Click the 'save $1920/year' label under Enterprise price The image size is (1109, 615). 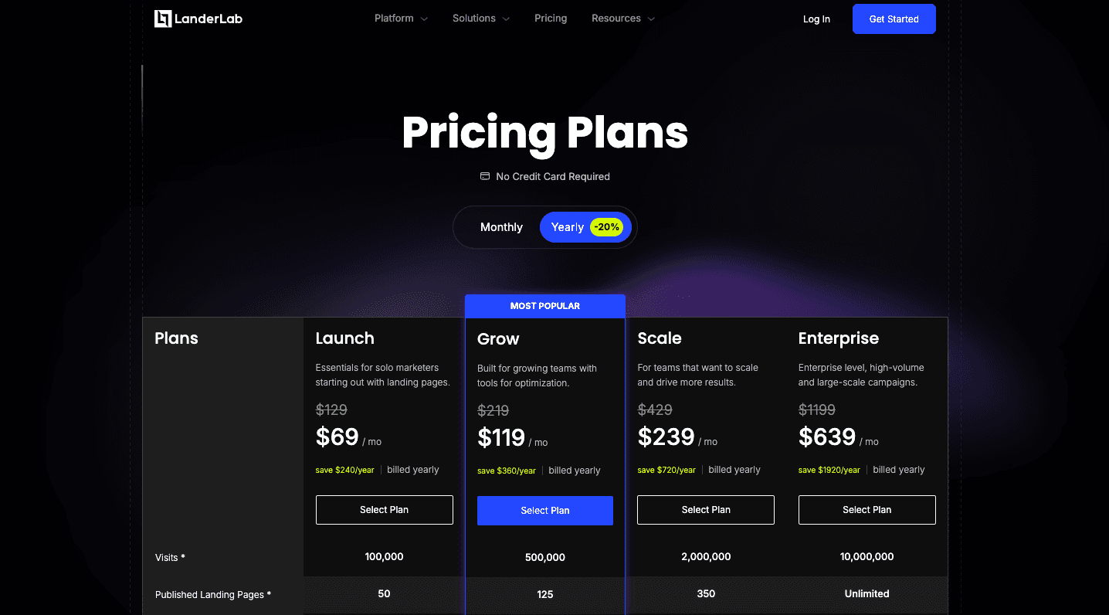[829, 469]
